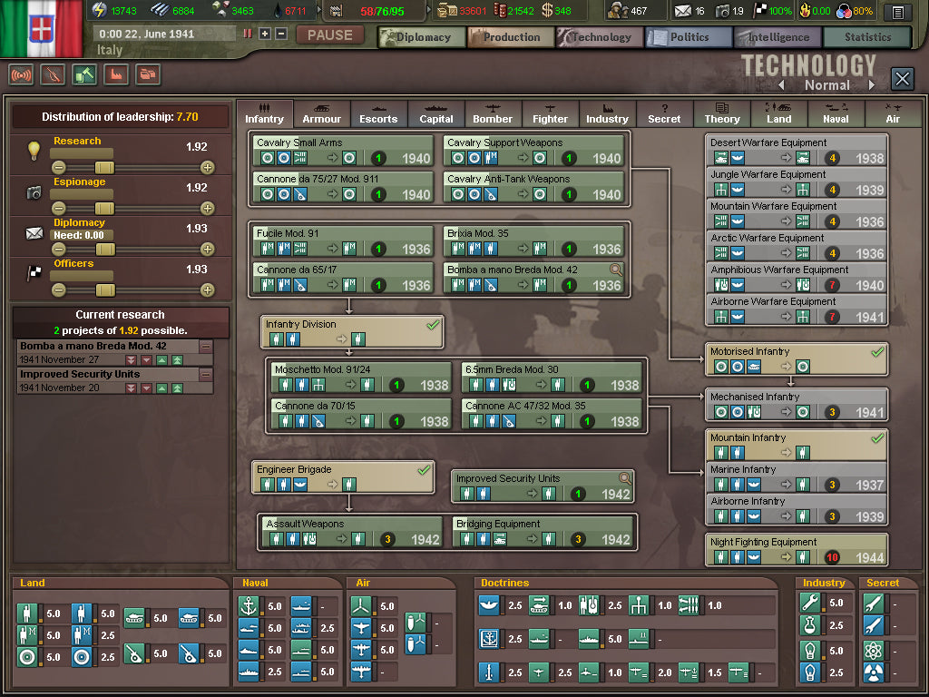Toggle the red pause indicator beside the date
The image size is (929, 697).
[x=248, y=34]
